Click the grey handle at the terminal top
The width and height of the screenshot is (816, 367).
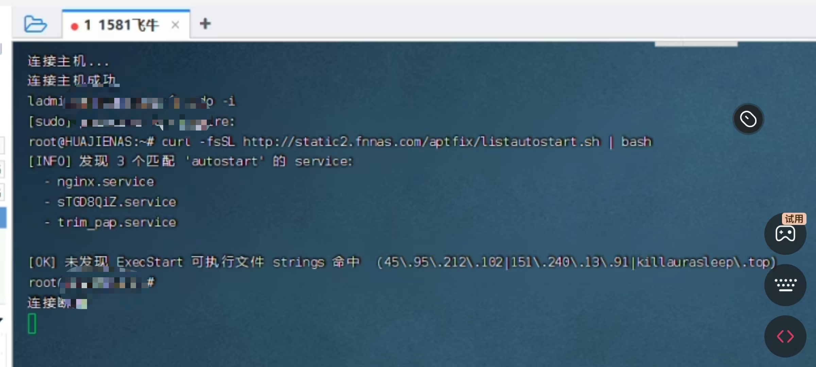tap(696, 45)
